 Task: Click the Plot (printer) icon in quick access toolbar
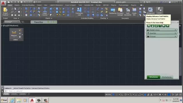21,2
